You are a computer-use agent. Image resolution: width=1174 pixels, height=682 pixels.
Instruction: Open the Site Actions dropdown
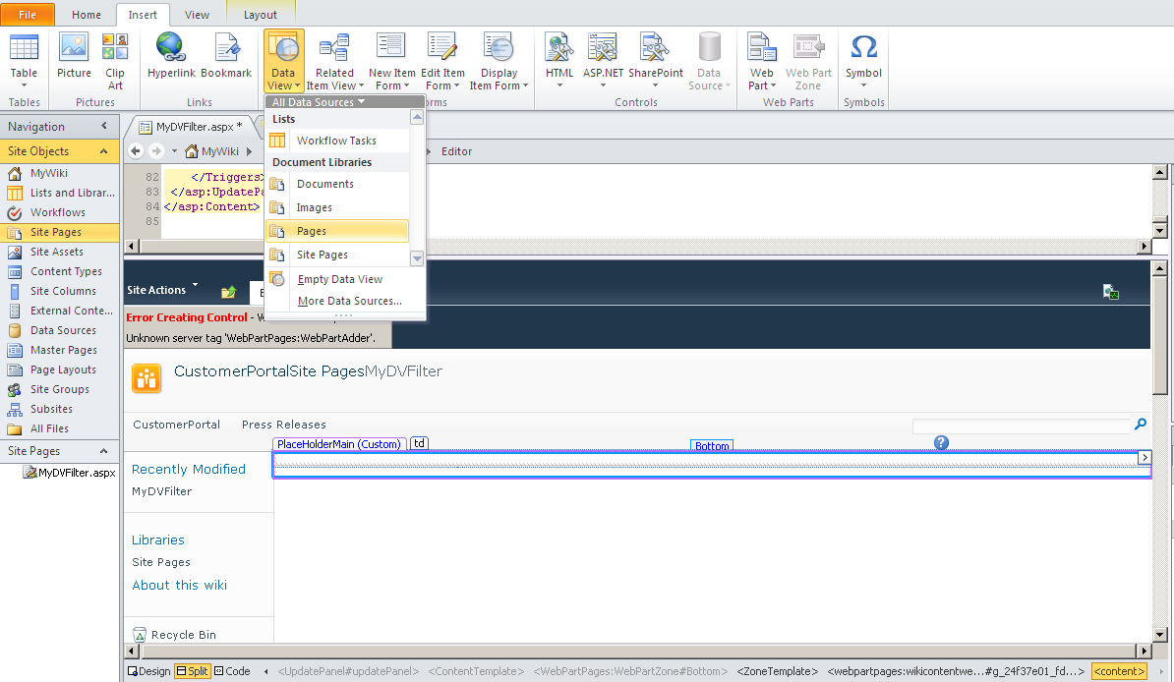click(161, 290)
